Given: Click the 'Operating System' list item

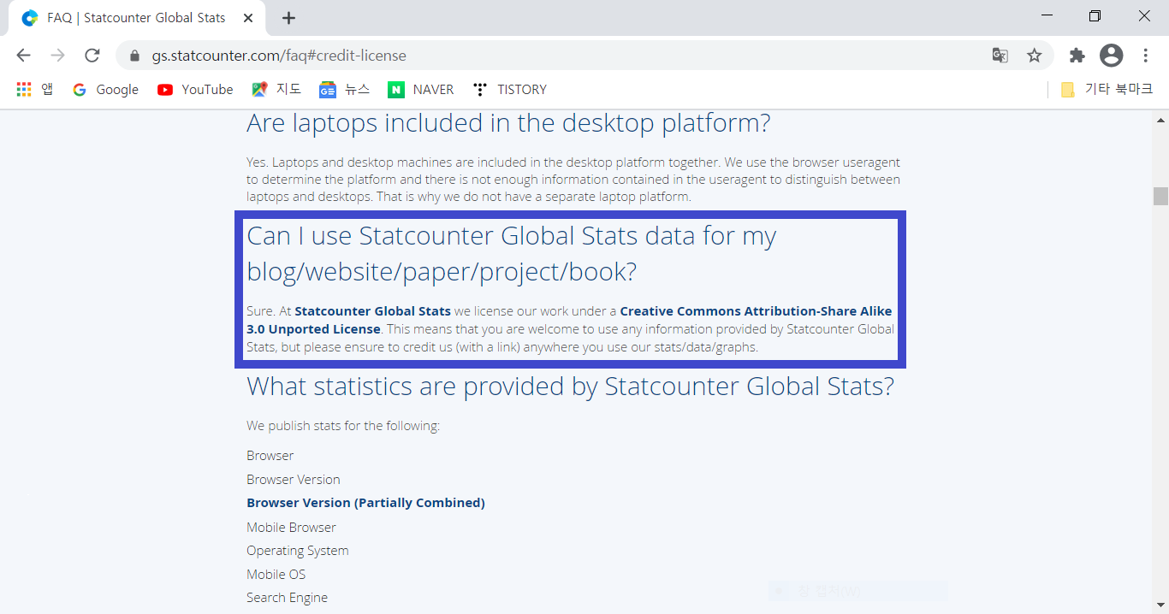Looking at the screenshot, I should 297,551.
